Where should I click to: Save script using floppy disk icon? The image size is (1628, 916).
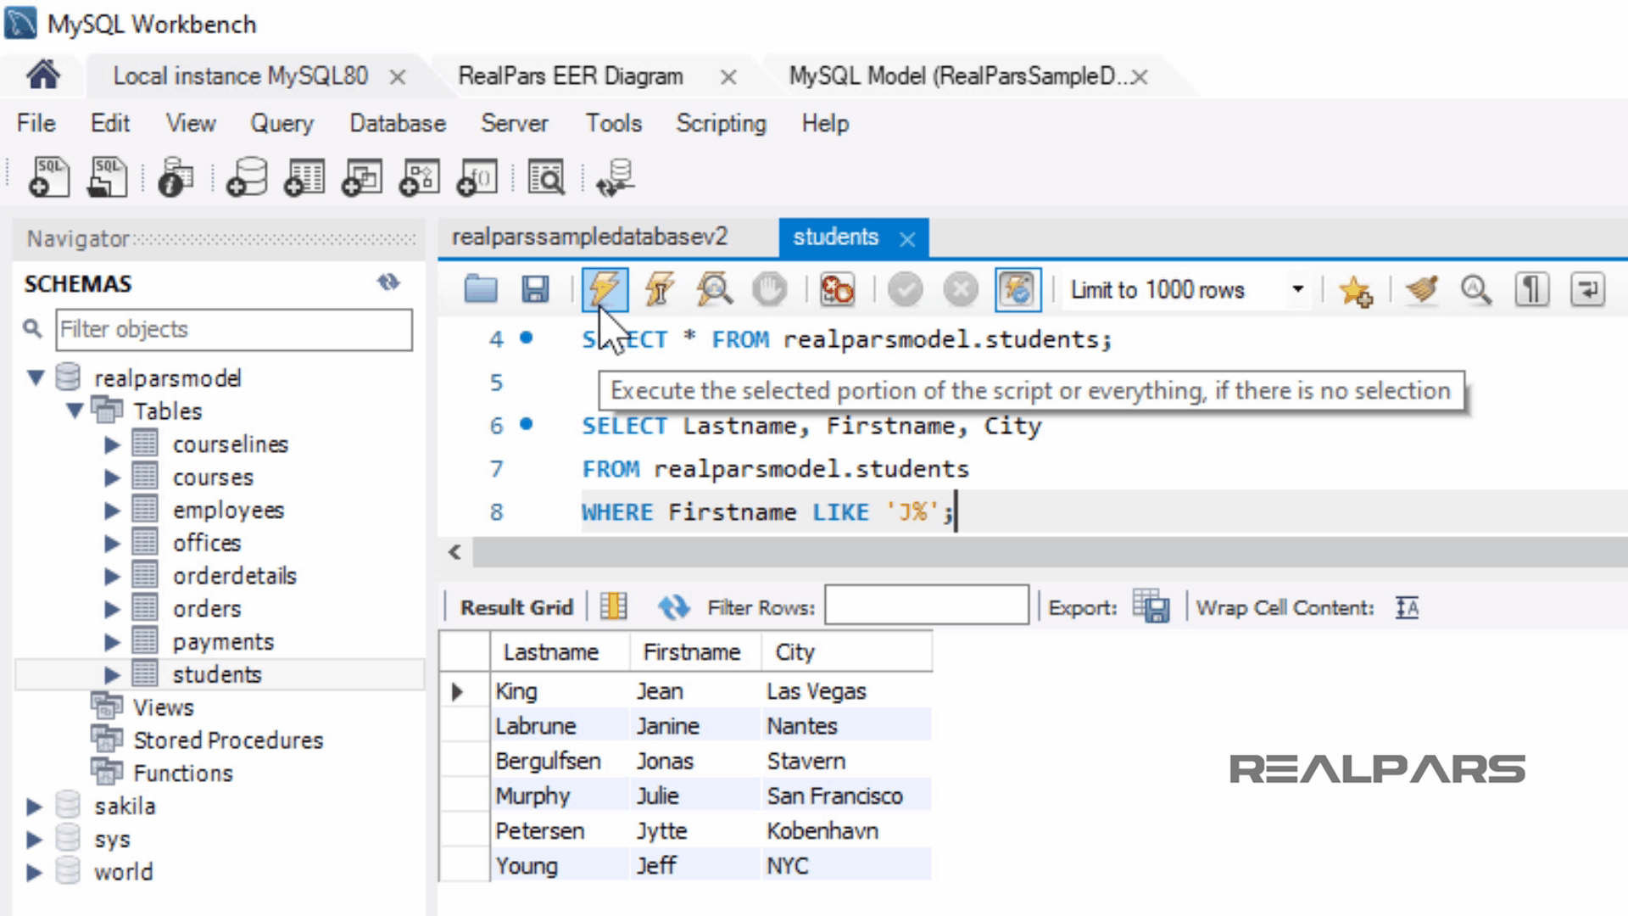(534, 290)
